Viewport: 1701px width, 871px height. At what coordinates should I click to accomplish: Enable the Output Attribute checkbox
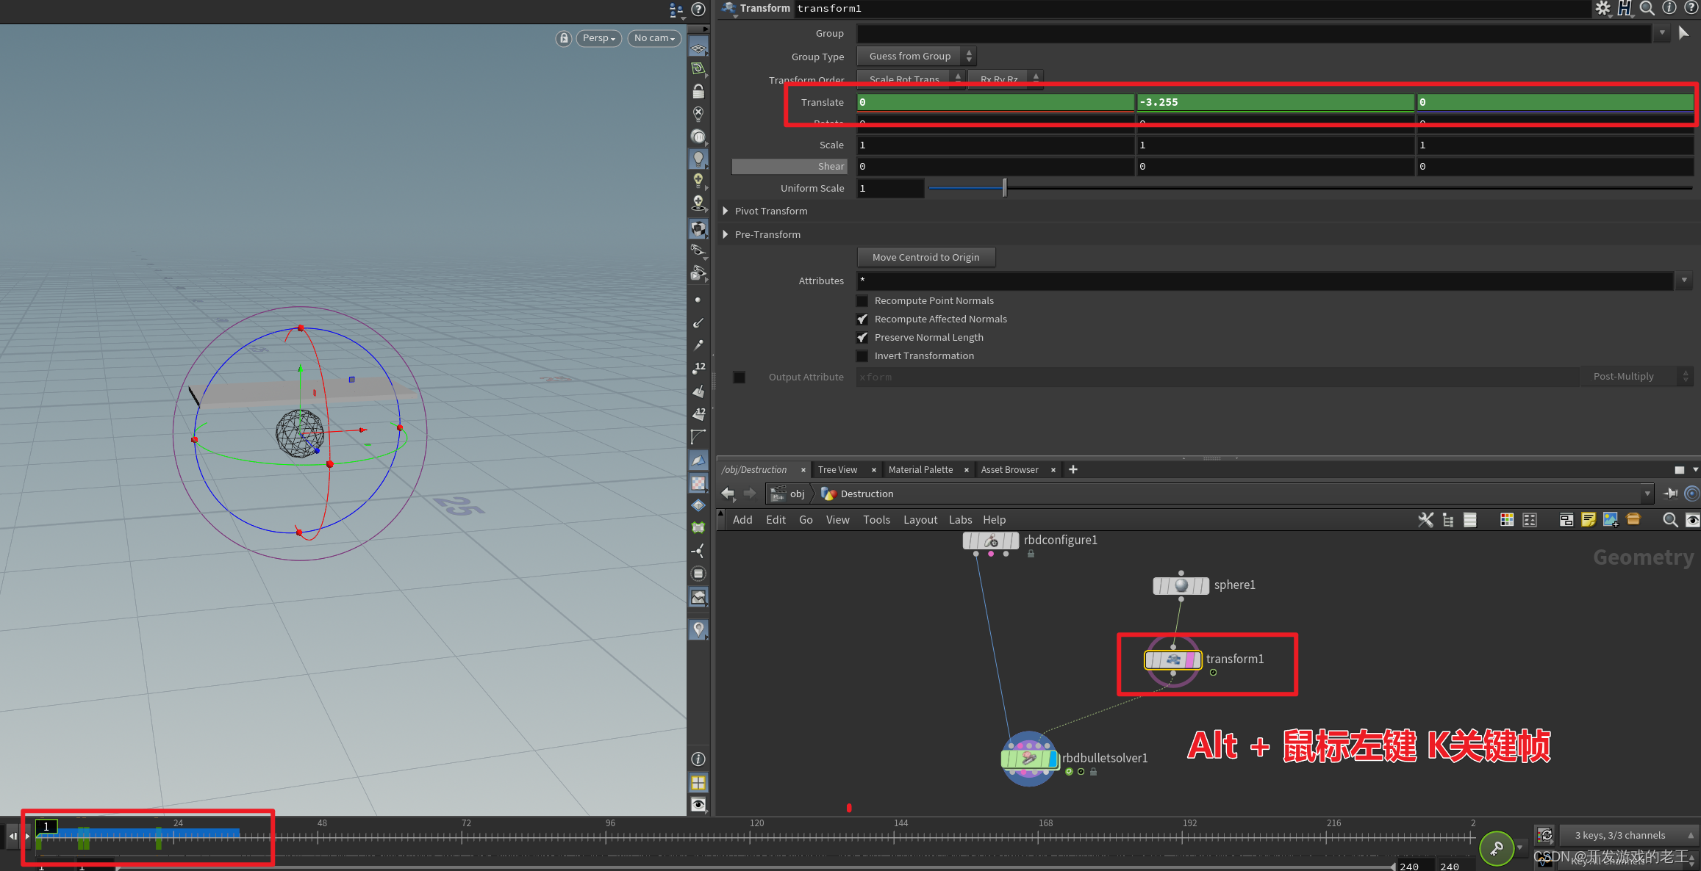pyautogui.click(x=740, y=377)
